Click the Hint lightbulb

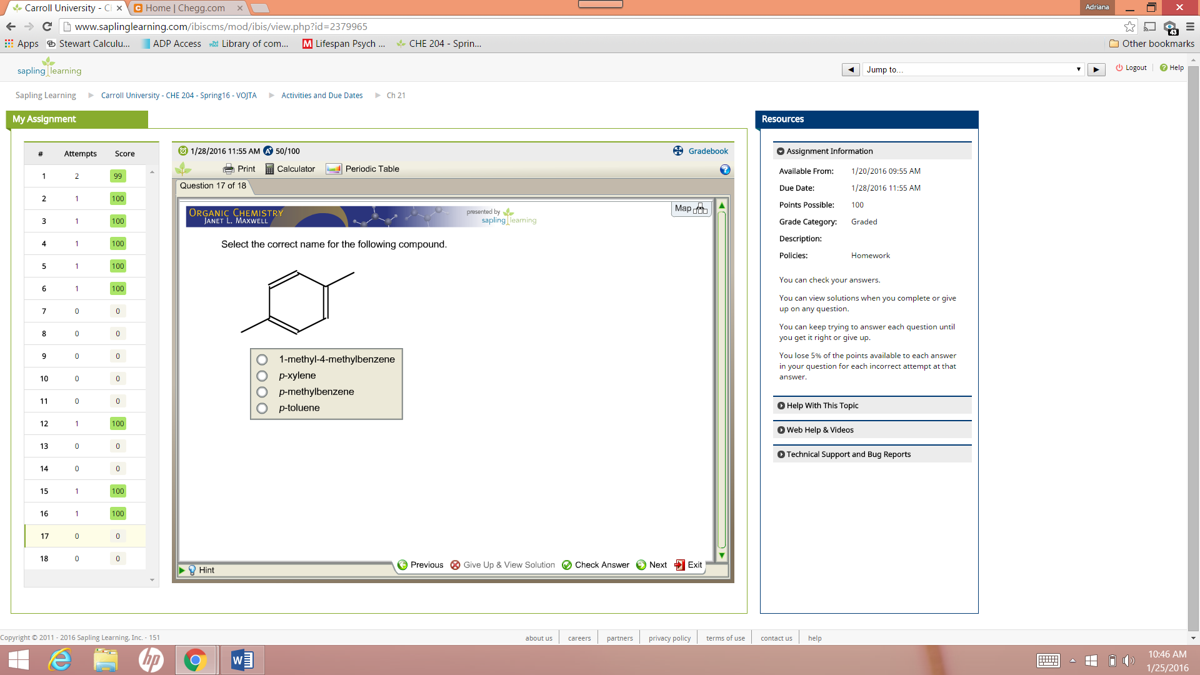click(x=201, y=569)
